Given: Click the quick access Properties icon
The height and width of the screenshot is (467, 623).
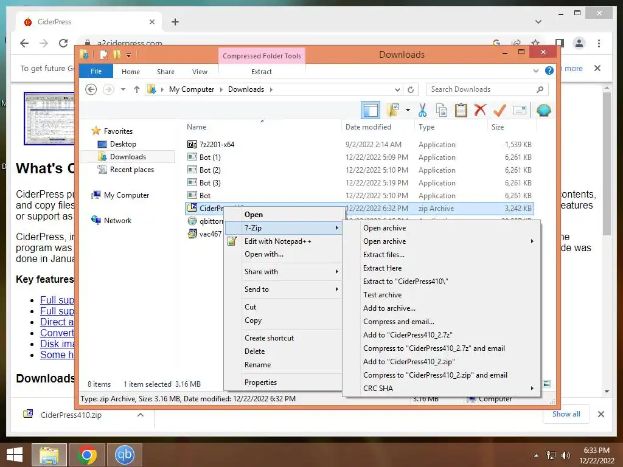Looking at the screenshot, I should [103, 54].
